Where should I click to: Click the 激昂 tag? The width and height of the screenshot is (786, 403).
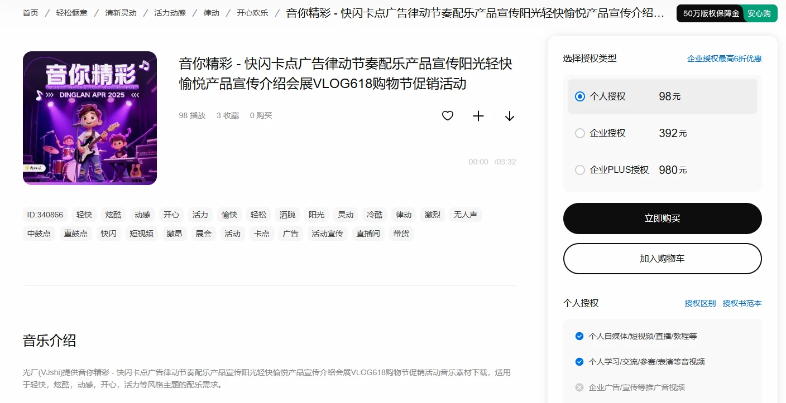click(175, 234)
